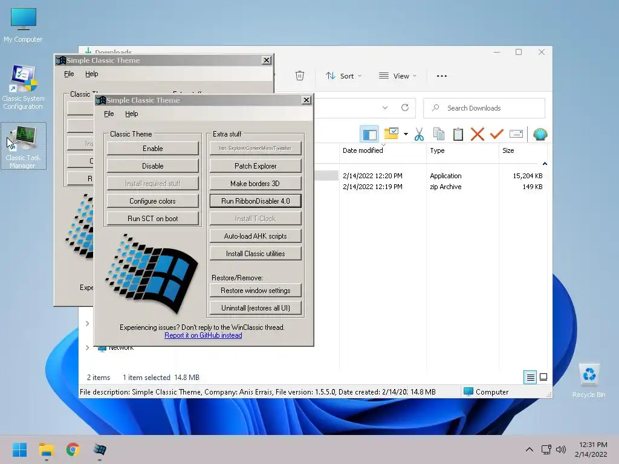
Task: Sort by Date modified column header
Action: click(x=382, y=150)
